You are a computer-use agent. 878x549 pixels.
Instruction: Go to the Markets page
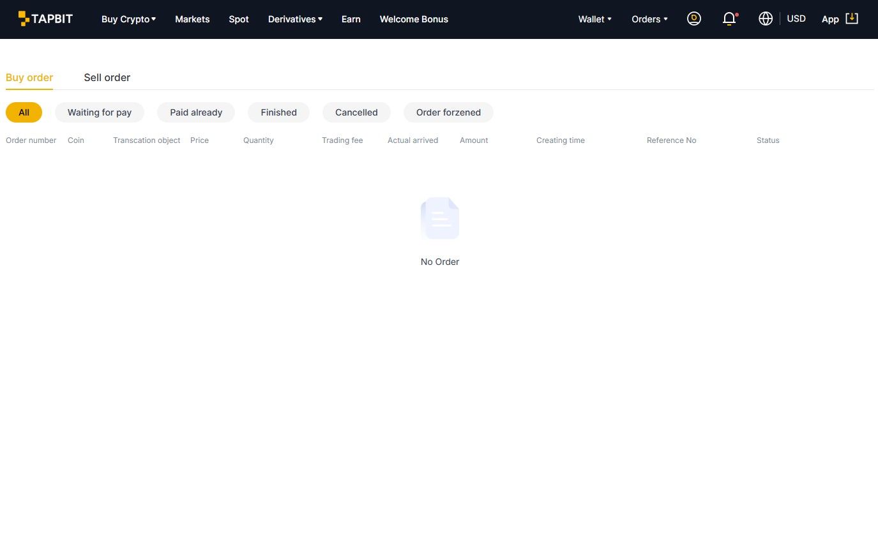pos(192,19)
